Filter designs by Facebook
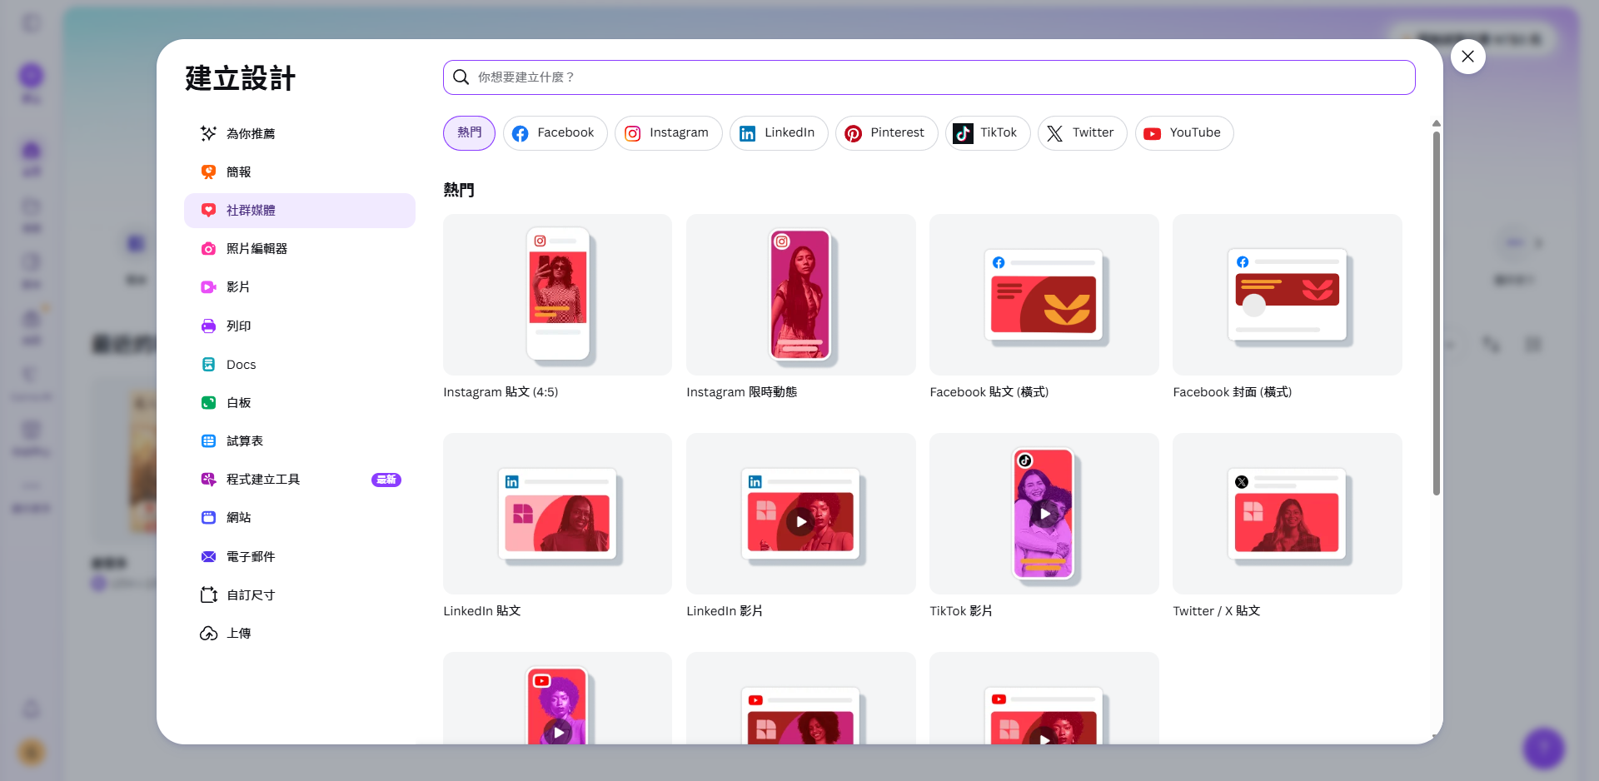The width and height of the screenshot is (1599, 781). [555, 133]
